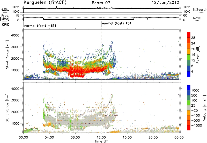Viewport: 207px width, 143px height.
Task: Click the frequency step down near 03:00 UT
Action: [43, 18]
